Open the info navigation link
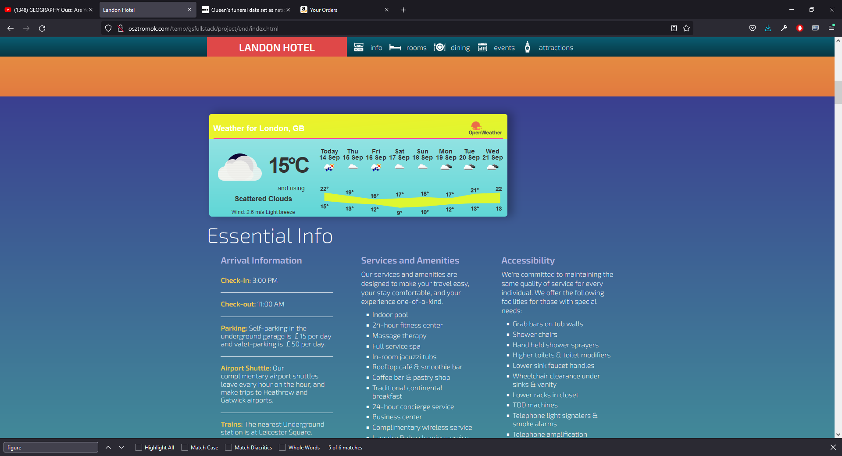842x456 pixels. (x=376, y=48)
